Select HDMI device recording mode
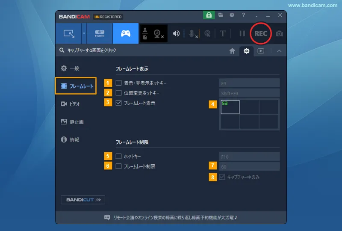Image resolution: width=342 pixels, height=231 pixels. 100,34
